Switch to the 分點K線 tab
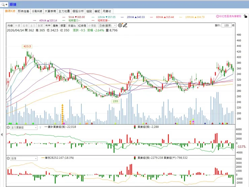249x187 pixels. [37, 11]
